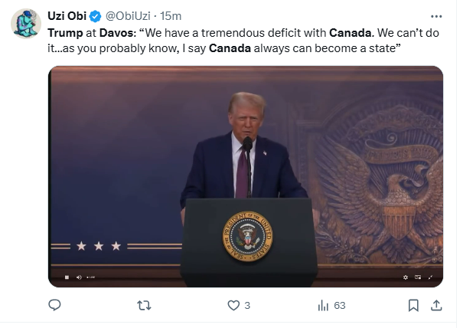Viewport: 476px width, 328px height.
Task: Open the @ObiUzi handle link
Action: (x=128, y=16)
